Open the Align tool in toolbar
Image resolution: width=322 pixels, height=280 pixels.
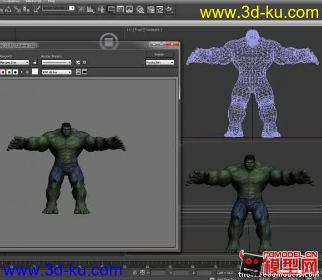coord(90,9)
